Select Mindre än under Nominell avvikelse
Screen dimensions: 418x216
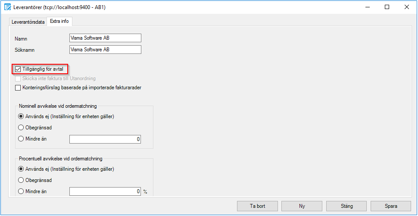tap(21, 139)
